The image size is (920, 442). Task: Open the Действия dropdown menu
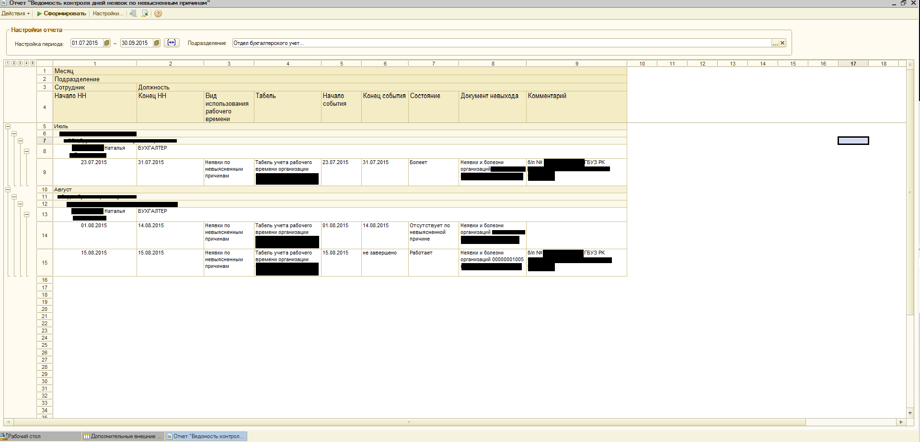tap(15, 13)
